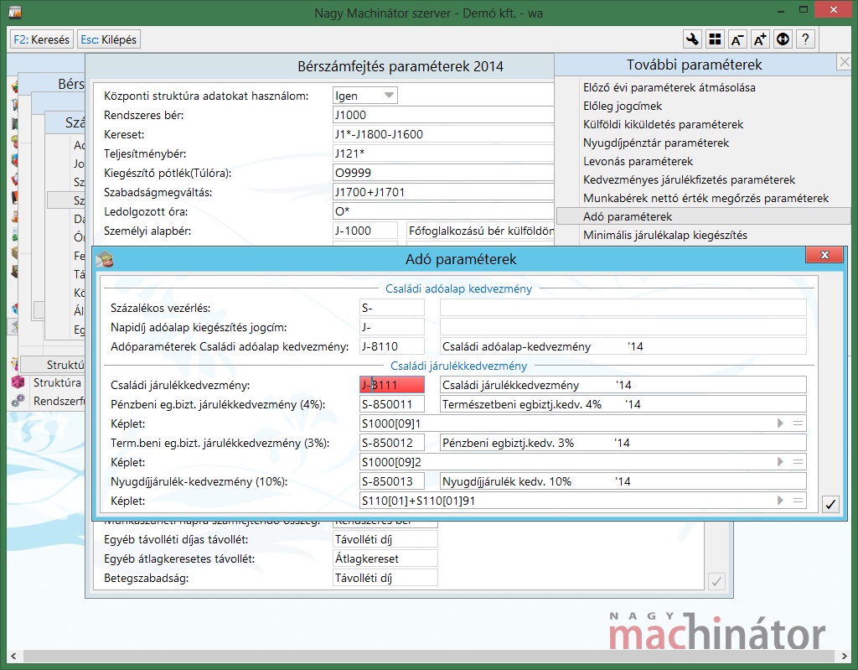Expand the S1000[09]1 formula arrow
The height and width of the screenshot is (670, 858).
pos(780,424)
